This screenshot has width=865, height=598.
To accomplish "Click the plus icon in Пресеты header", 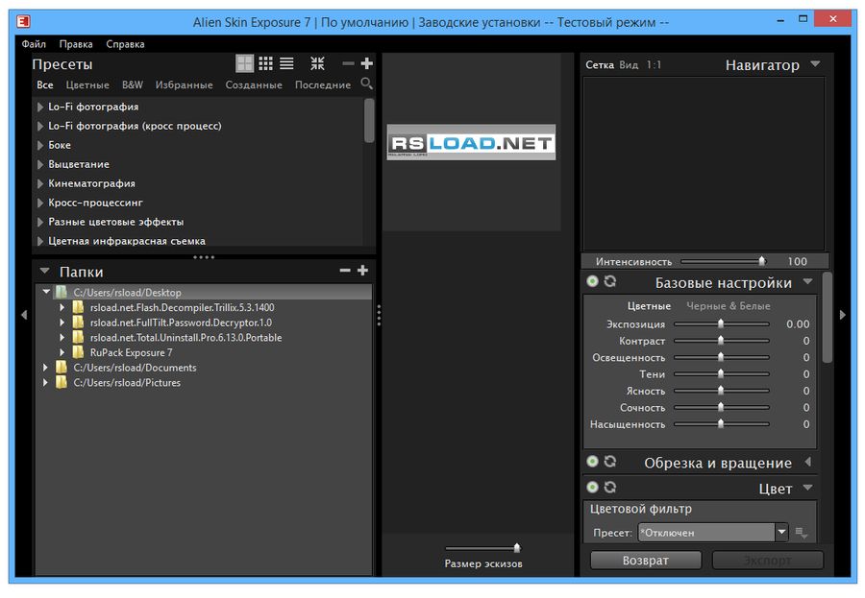I will coord(367,64).
